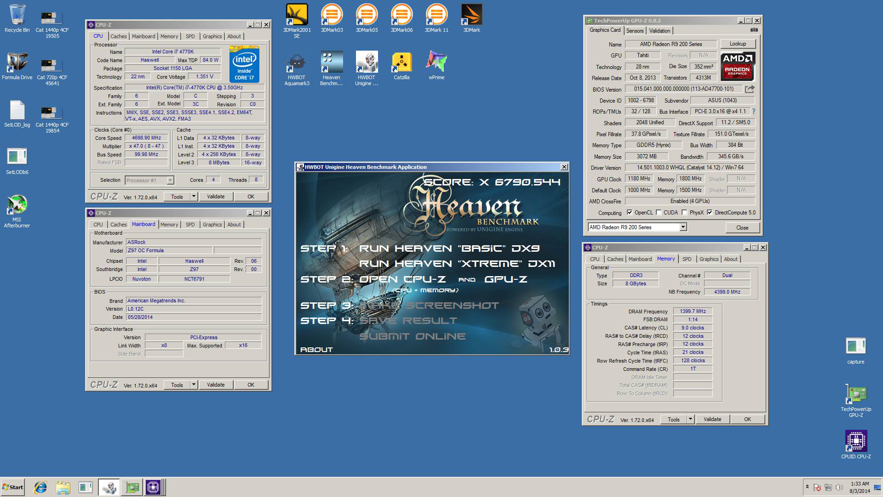Click the CPU Name field Intel Core i7 4770K
The image size is (883, 497).
tap(173, 52)
